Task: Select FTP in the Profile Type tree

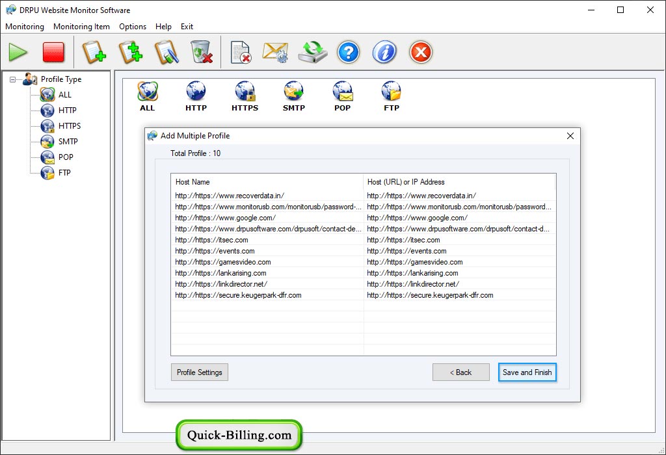Action: (x=64, y=173)
